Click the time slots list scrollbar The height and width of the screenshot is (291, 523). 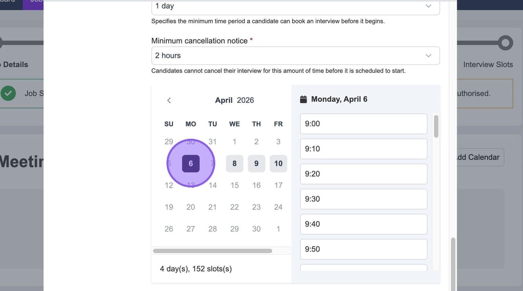pos(436,126)
